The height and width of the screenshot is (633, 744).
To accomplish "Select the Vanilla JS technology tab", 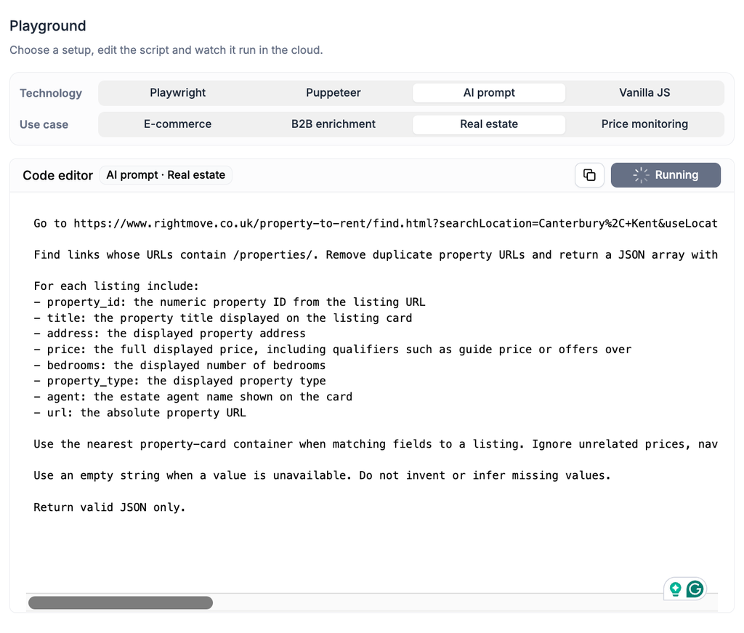I will 644,92.
